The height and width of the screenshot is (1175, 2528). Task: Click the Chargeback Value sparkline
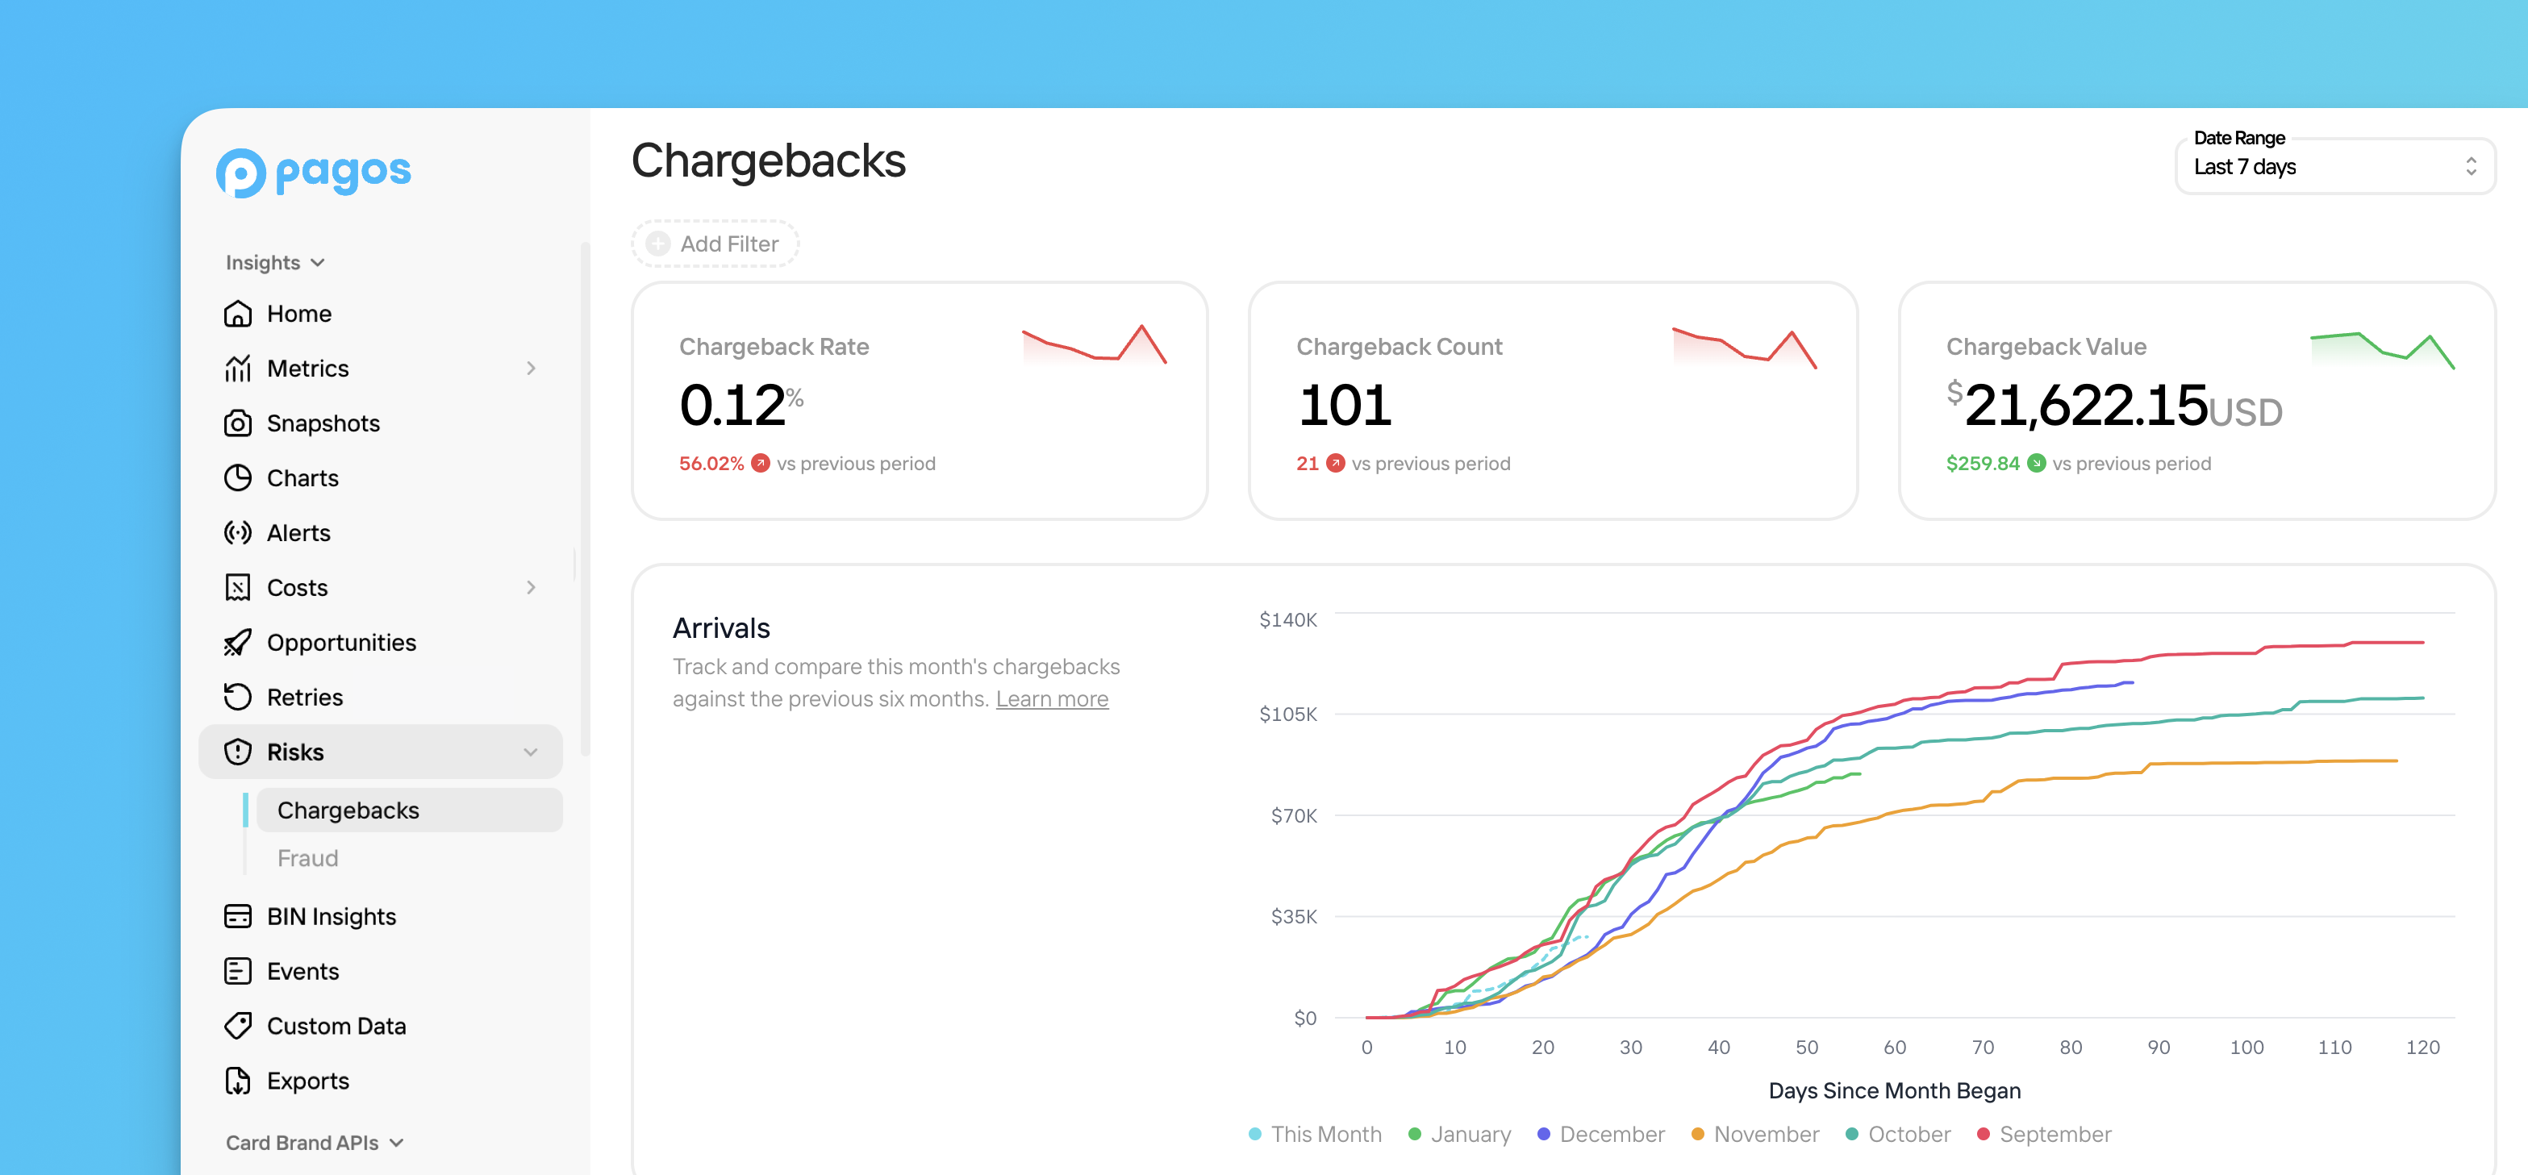pos(2383,350)
